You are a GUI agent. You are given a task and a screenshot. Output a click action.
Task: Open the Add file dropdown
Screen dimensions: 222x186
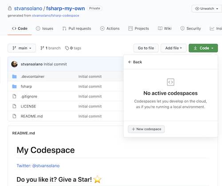point(174,48)
